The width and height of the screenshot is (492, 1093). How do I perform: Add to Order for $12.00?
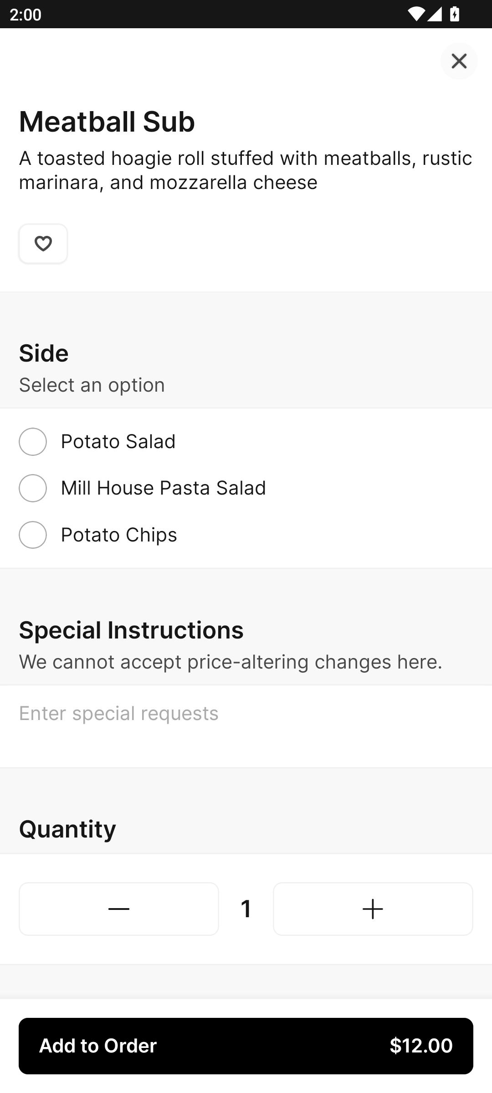tap(246, 1046)
